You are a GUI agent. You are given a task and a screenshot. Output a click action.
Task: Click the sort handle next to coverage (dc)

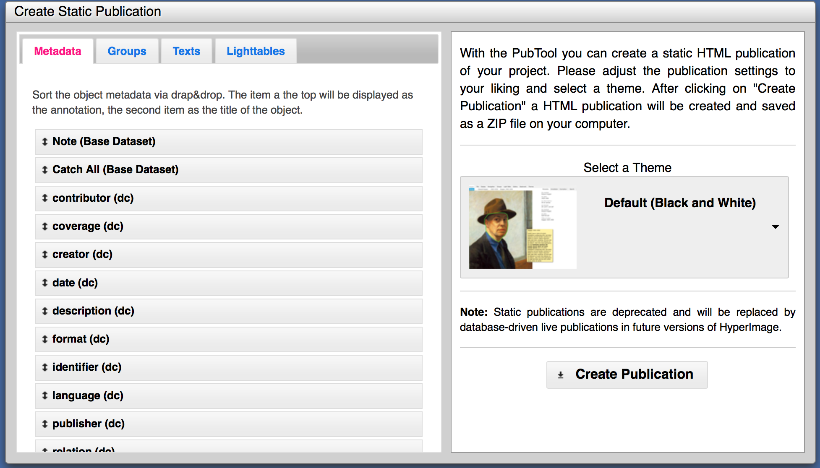(x=45, y=226)
